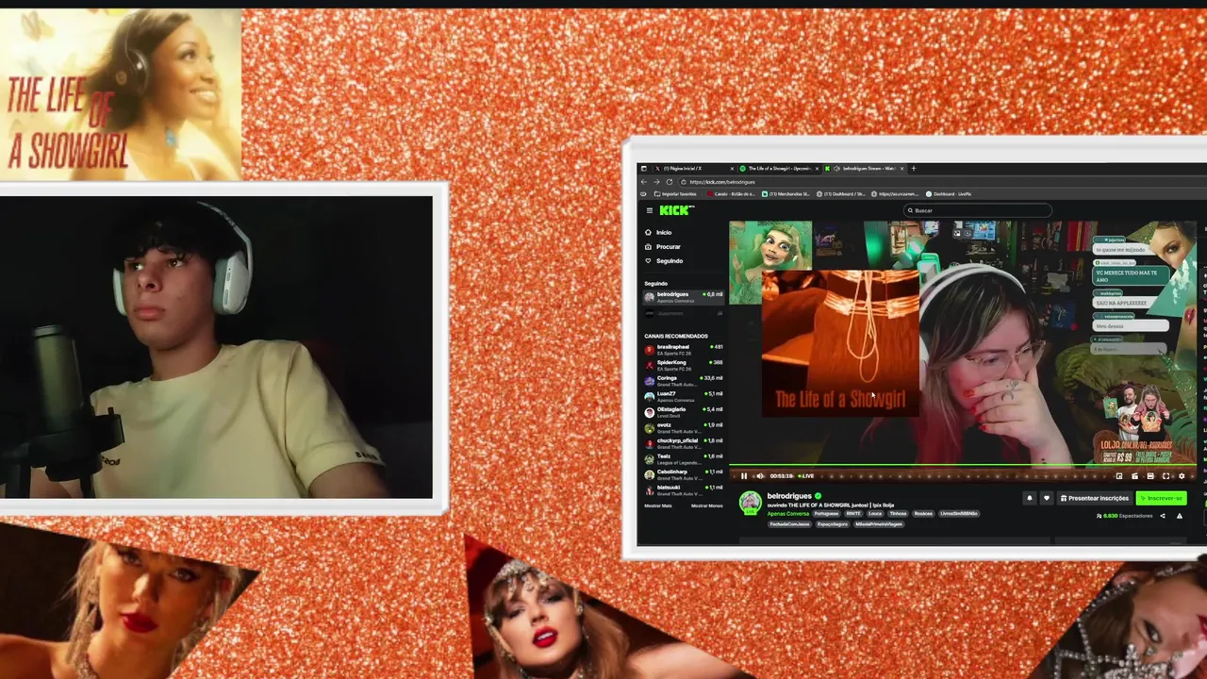Click the belrodrigues channel avatar
Viewport: 1207px width, 679px height.
coord(750,503)
